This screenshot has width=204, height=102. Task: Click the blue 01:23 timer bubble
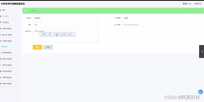pos(200,92)
